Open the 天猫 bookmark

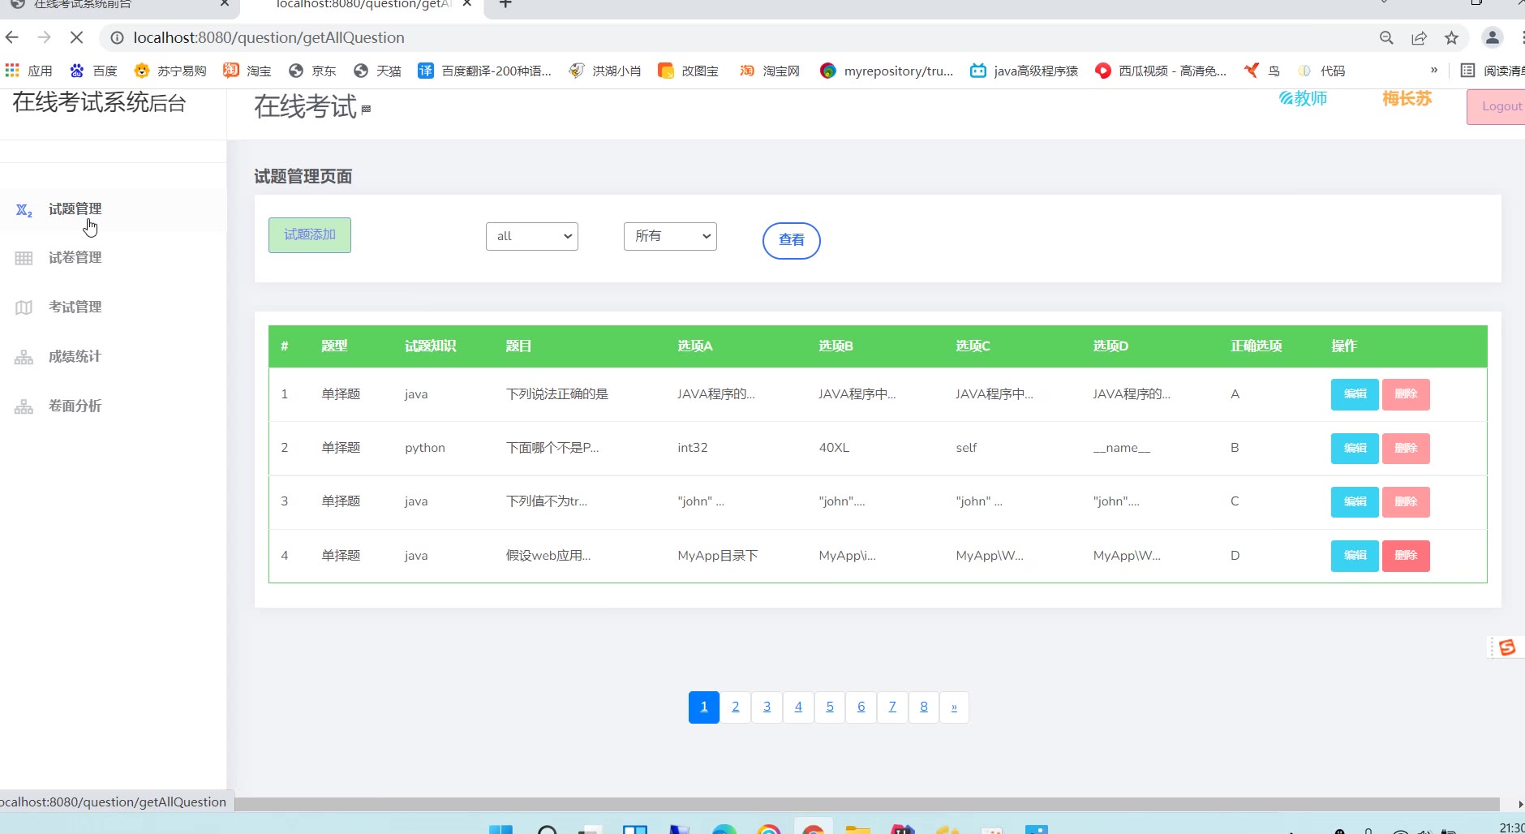coord(377,71)
